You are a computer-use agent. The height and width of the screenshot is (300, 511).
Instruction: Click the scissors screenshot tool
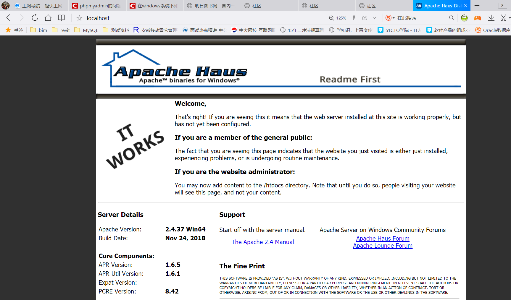(x=503, y=18)
